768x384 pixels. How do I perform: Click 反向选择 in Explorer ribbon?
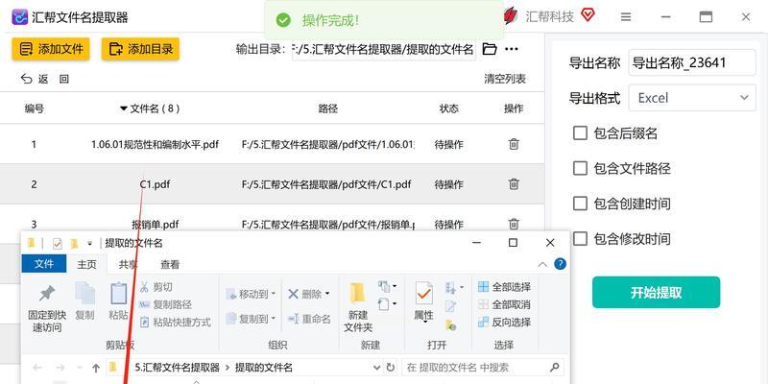[x=505, y=323]
